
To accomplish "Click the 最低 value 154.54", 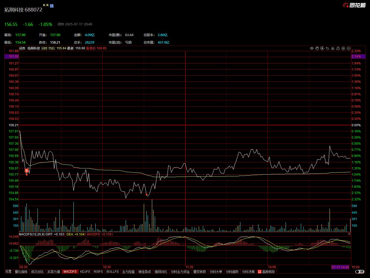I will tap(20, 42).
